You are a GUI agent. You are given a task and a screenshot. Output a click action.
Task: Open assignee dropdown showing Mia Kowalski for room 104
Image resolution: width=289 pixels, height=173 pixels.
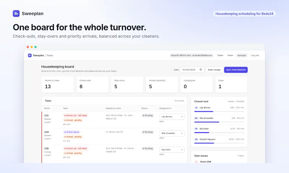[x=172, y=133]
